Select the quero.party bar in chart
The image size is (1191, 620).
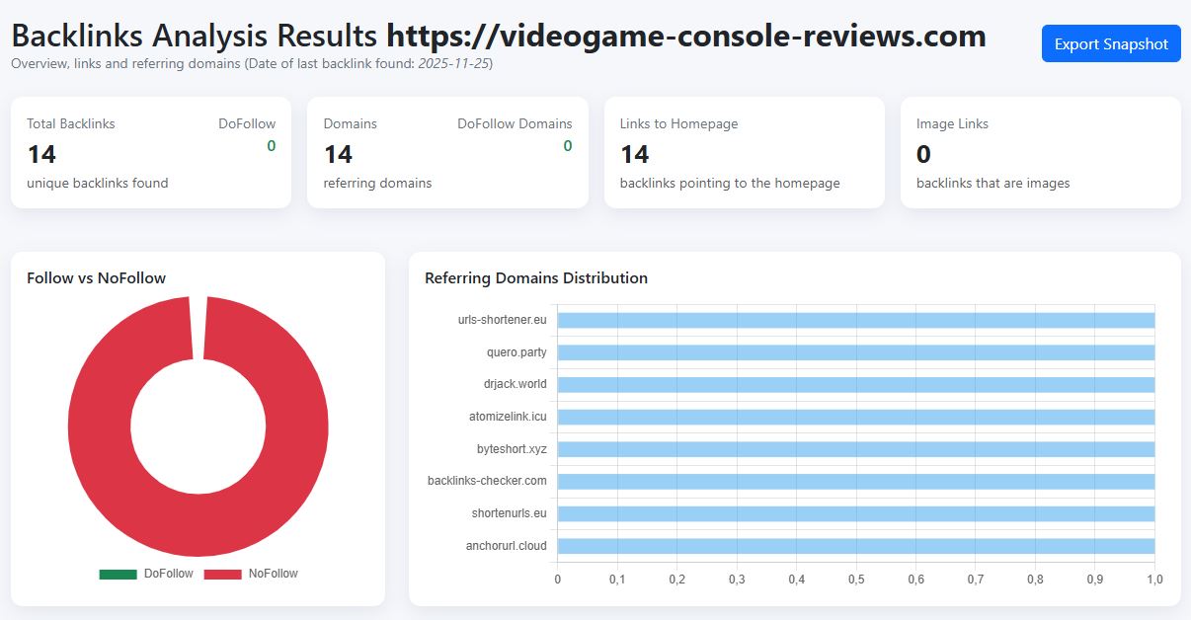[x=855, y=352]
